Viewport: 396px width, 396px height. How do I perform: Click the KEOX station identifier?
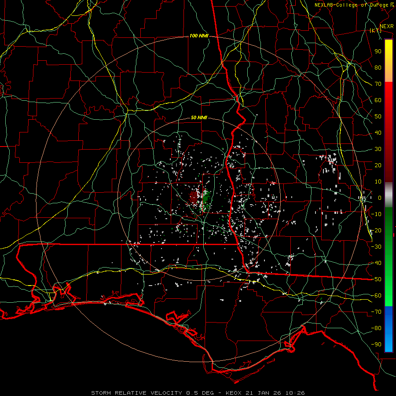click(234, 393)
